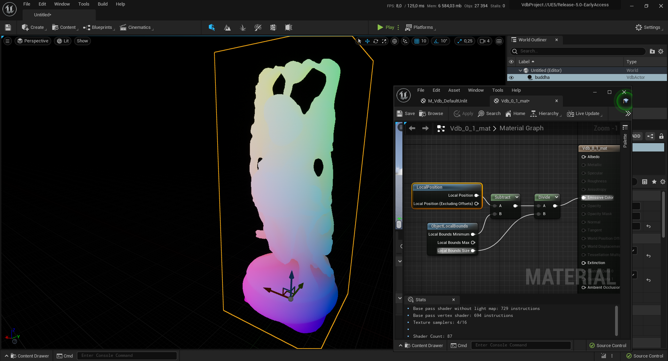The width and height of the screenshot is (668, 361).
Task: Open the viewport hamburger options menu
Action: click(7, 41)
